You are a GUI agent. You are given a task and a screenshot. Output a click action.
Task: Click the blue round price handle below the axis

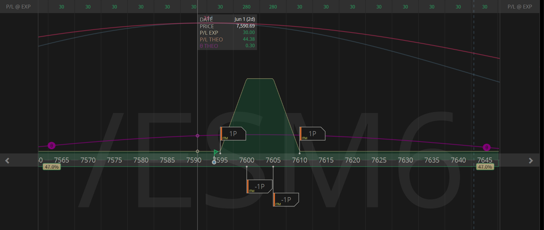(x=214, y=162)
